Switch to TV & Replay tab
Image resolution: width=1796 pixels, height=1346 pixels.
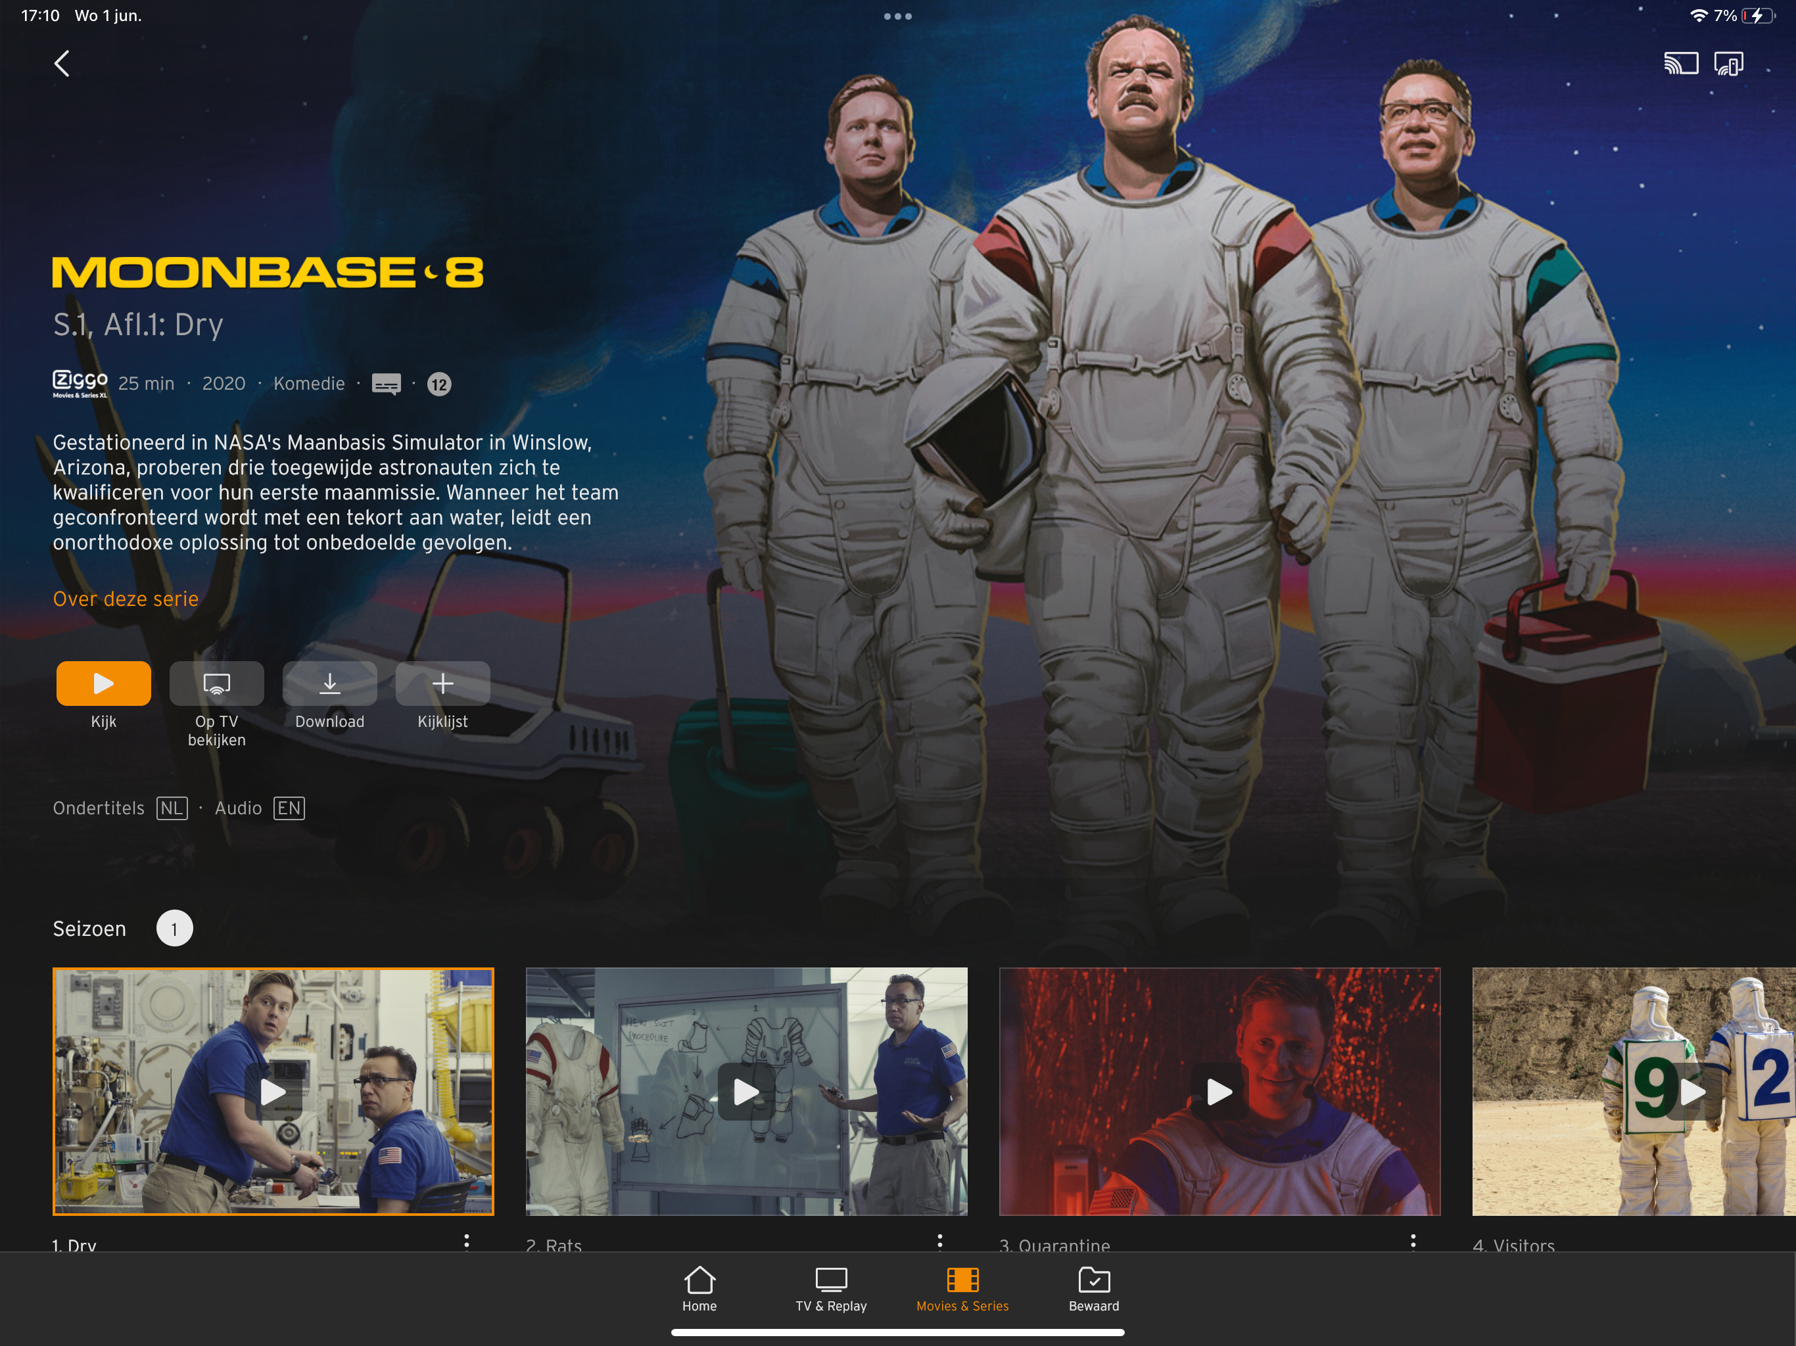tap(830, 1288)
